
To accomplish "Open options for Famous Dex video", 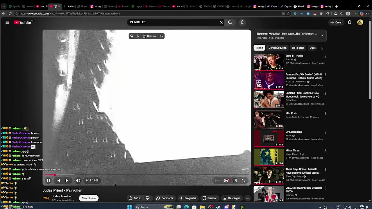I will pyautogui.click(x=325, y=75).
